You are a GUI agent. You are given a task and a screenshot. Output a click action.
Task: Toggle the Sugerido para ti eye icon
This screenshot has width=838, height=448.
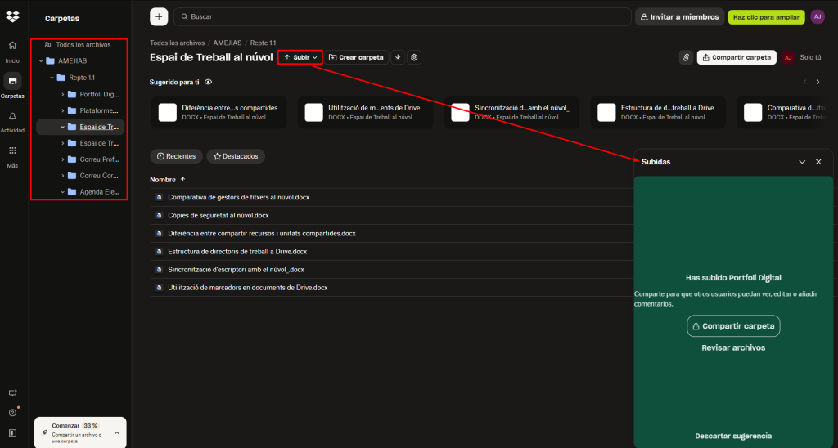(208, 82)
